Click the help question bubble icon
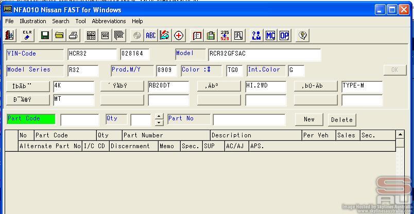 pos(303,35)
